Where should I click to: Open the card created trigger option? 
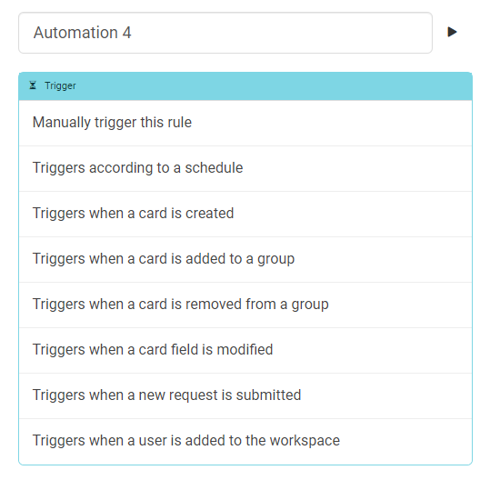point(245,214)
